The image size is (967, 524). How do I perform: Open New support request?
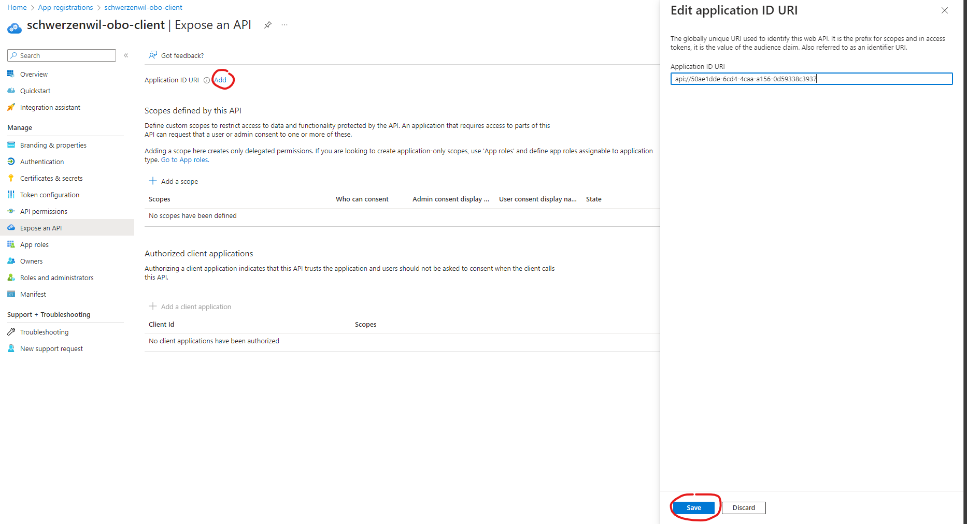[x=51, y=348]
